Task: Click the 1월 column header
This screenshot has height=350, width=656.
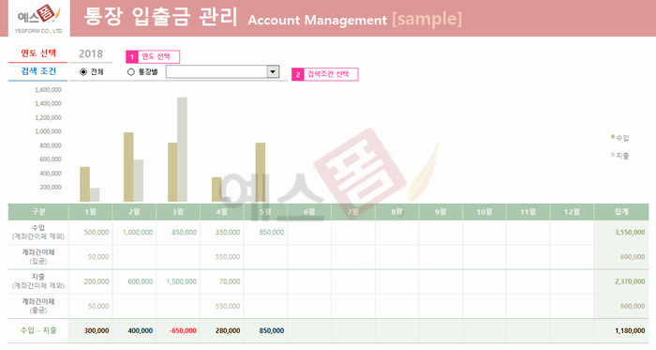Action: click(90, 212)
